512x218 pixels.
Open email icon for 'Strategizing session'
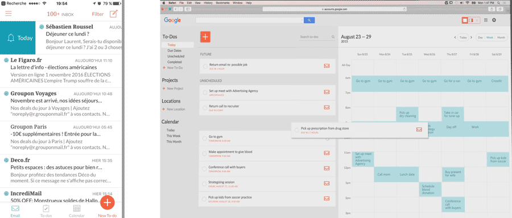327,183
